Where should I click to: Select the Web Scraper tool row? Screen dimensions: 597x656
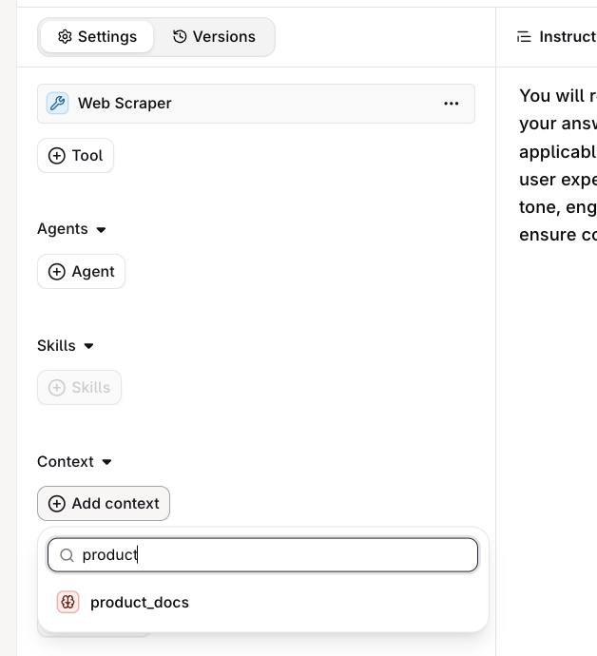[256, 104]
